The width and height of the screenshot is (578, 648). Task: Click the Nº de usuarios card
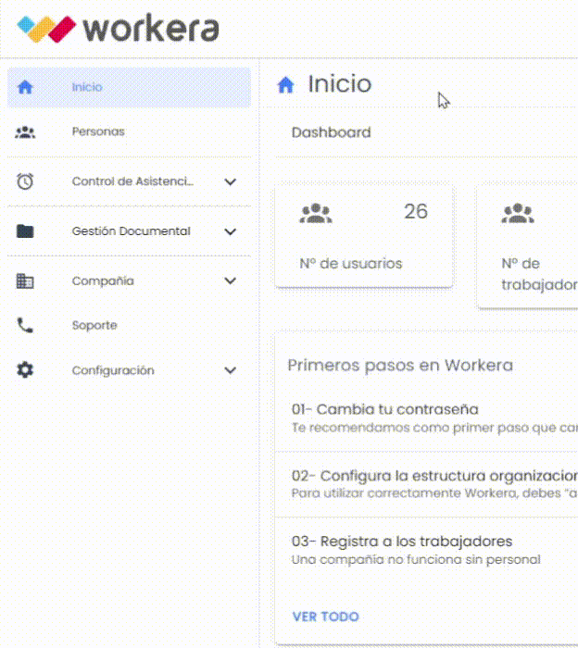(x=363, y=235)
